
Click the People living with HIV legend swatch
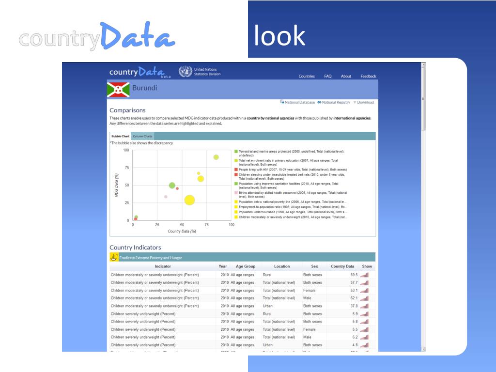tap(236, 170)
